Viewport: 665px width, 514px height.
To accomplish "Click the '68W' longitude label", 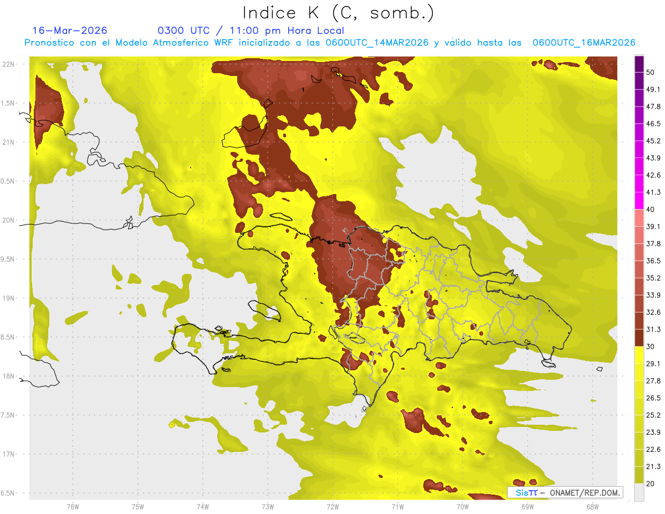I will [592, 506].
